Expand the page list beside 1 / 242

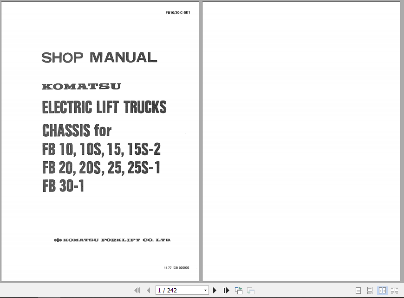coord(205,290)
